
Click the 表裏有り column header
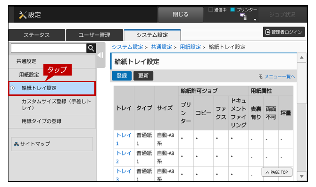256,113
